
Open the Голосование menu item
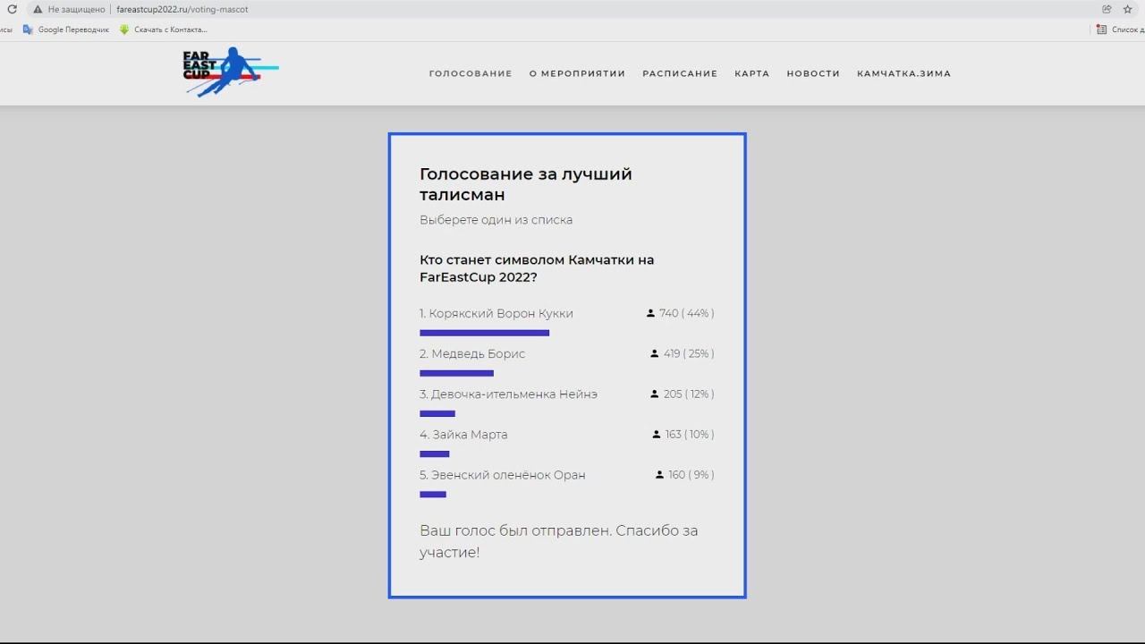coord(471,73)
